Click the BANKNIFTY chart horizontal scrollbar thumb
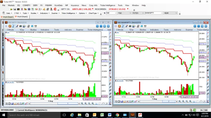This screenshot has width=211, height=118. click(168, 101)
